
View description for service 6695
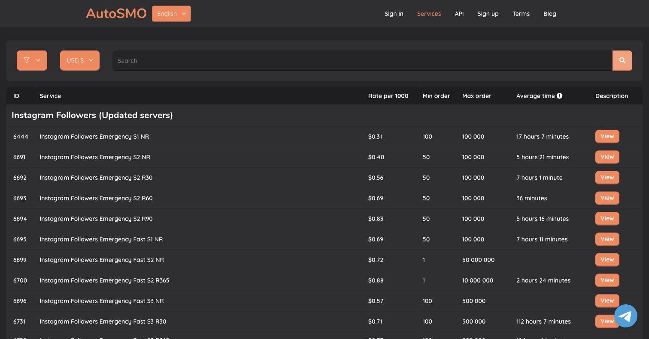(607, 239)
